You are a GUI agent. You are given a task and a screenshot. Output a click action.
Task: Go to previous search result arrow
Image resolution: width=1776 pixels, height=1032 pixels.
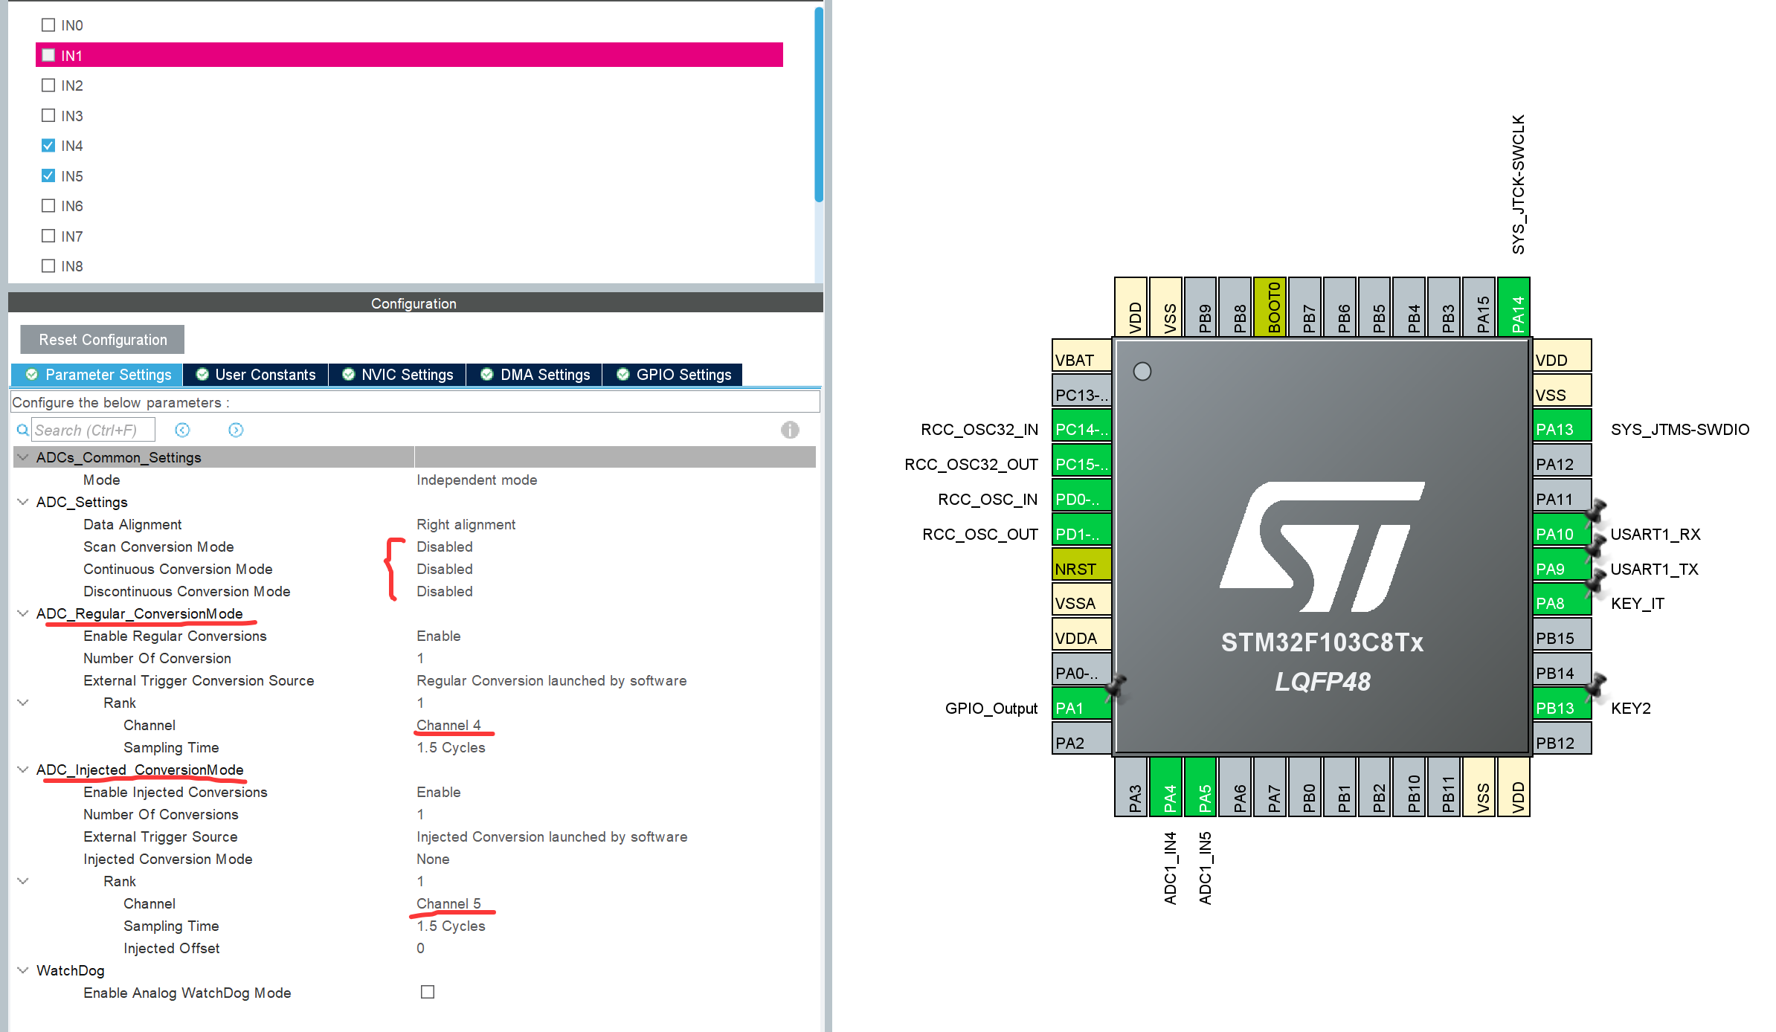tap(182, 430)
